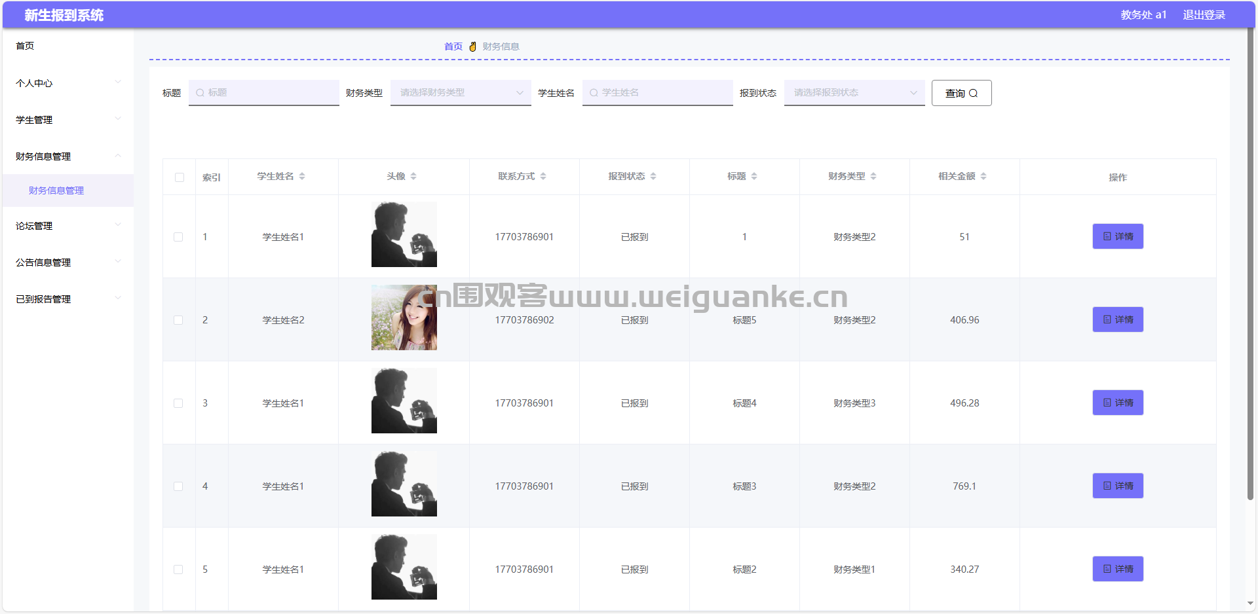This screenshot has width=1258, height=614.
Task: Click the page vertical scrollbar
Action: tap(1250, 262)
